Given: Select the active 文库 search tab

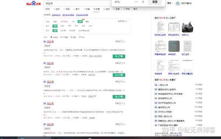Looking at the screenshot, I should point(97,9).
